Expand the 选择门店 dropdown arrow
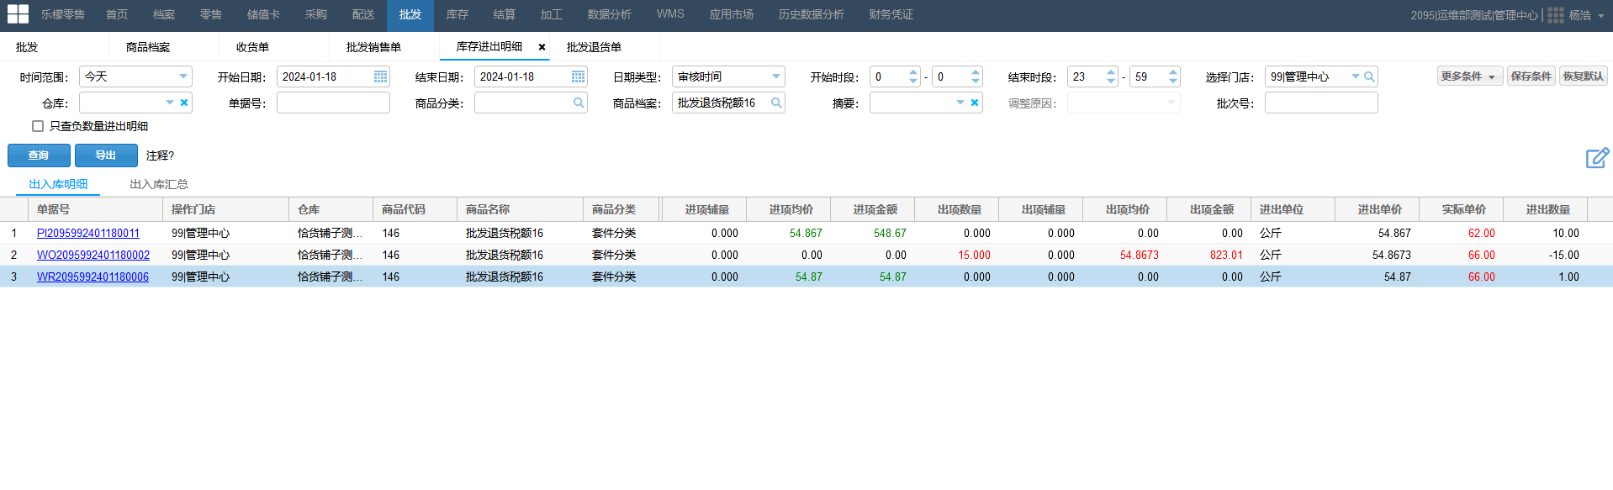 (1355, 76)
